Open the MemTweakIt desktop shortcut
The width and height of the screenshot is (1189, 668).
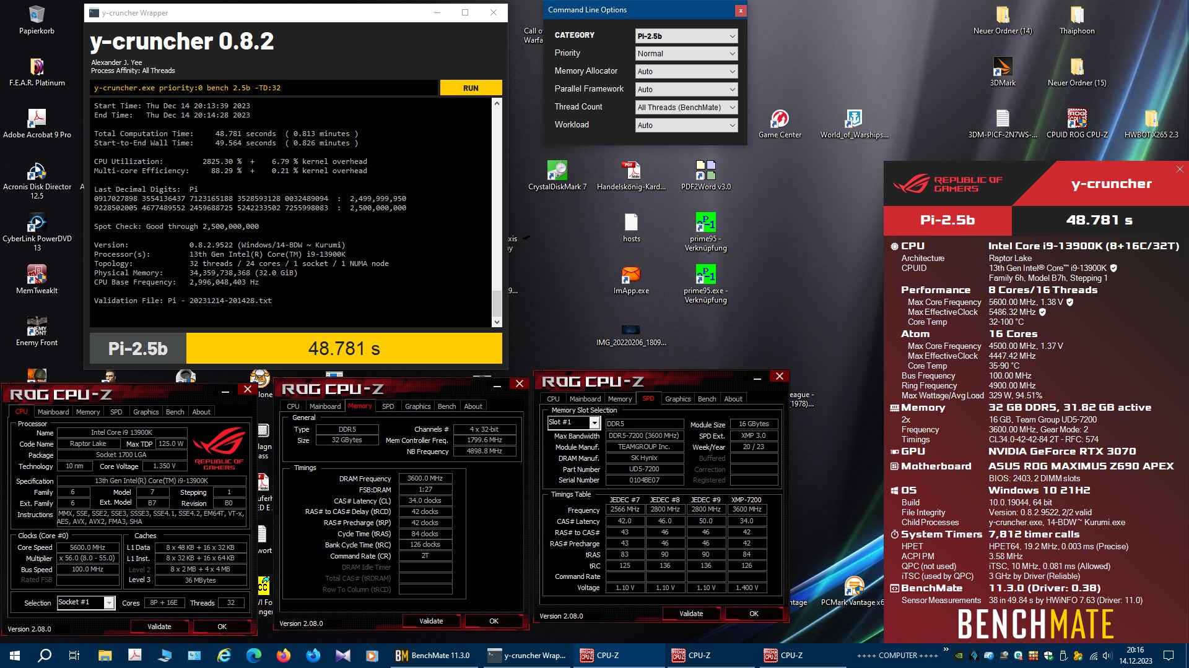click(37, 280)
